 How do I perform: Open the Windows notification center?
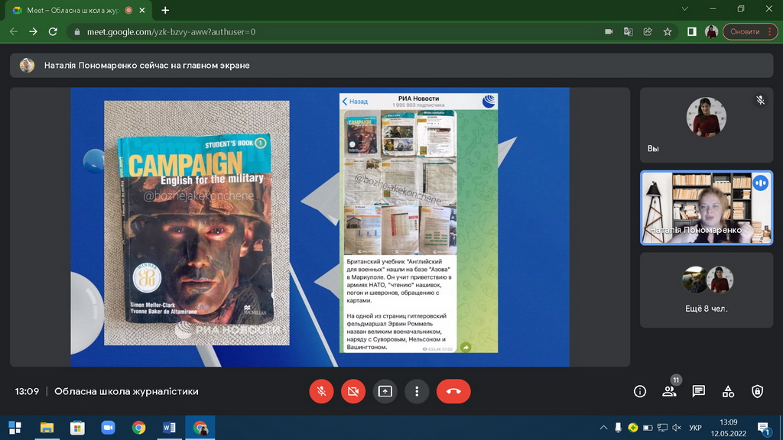764,428
